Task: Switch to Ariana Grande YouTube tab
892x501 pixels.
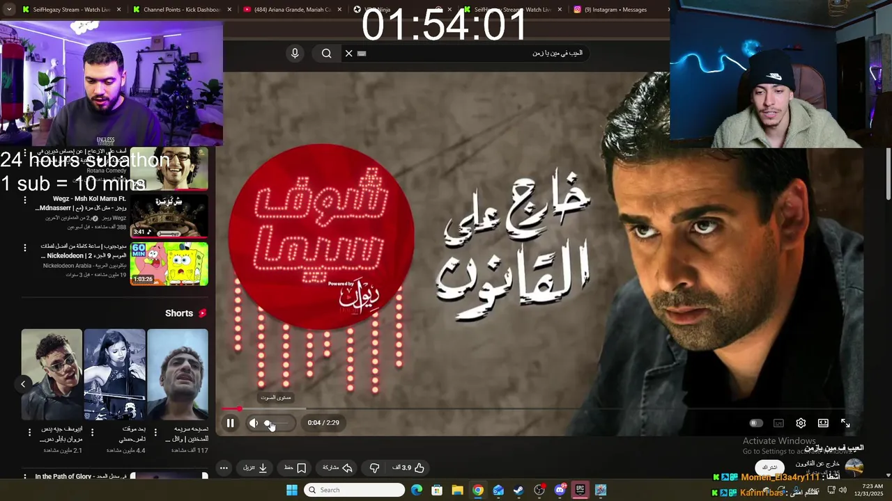Action: (291, 10)
